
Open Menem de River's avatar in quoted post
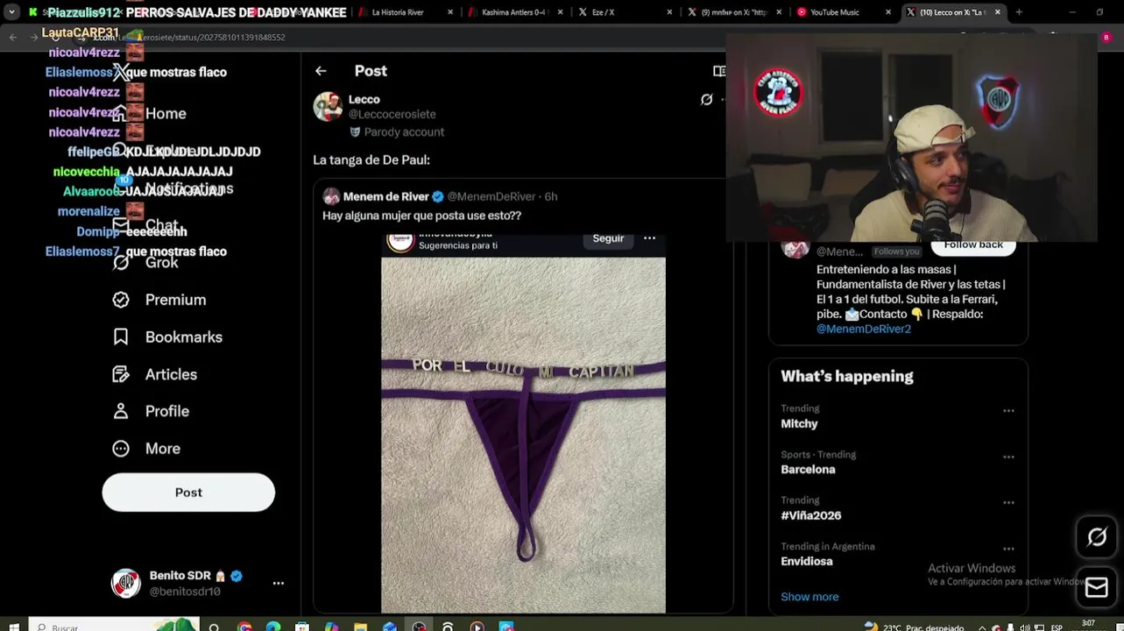[331, 196]
